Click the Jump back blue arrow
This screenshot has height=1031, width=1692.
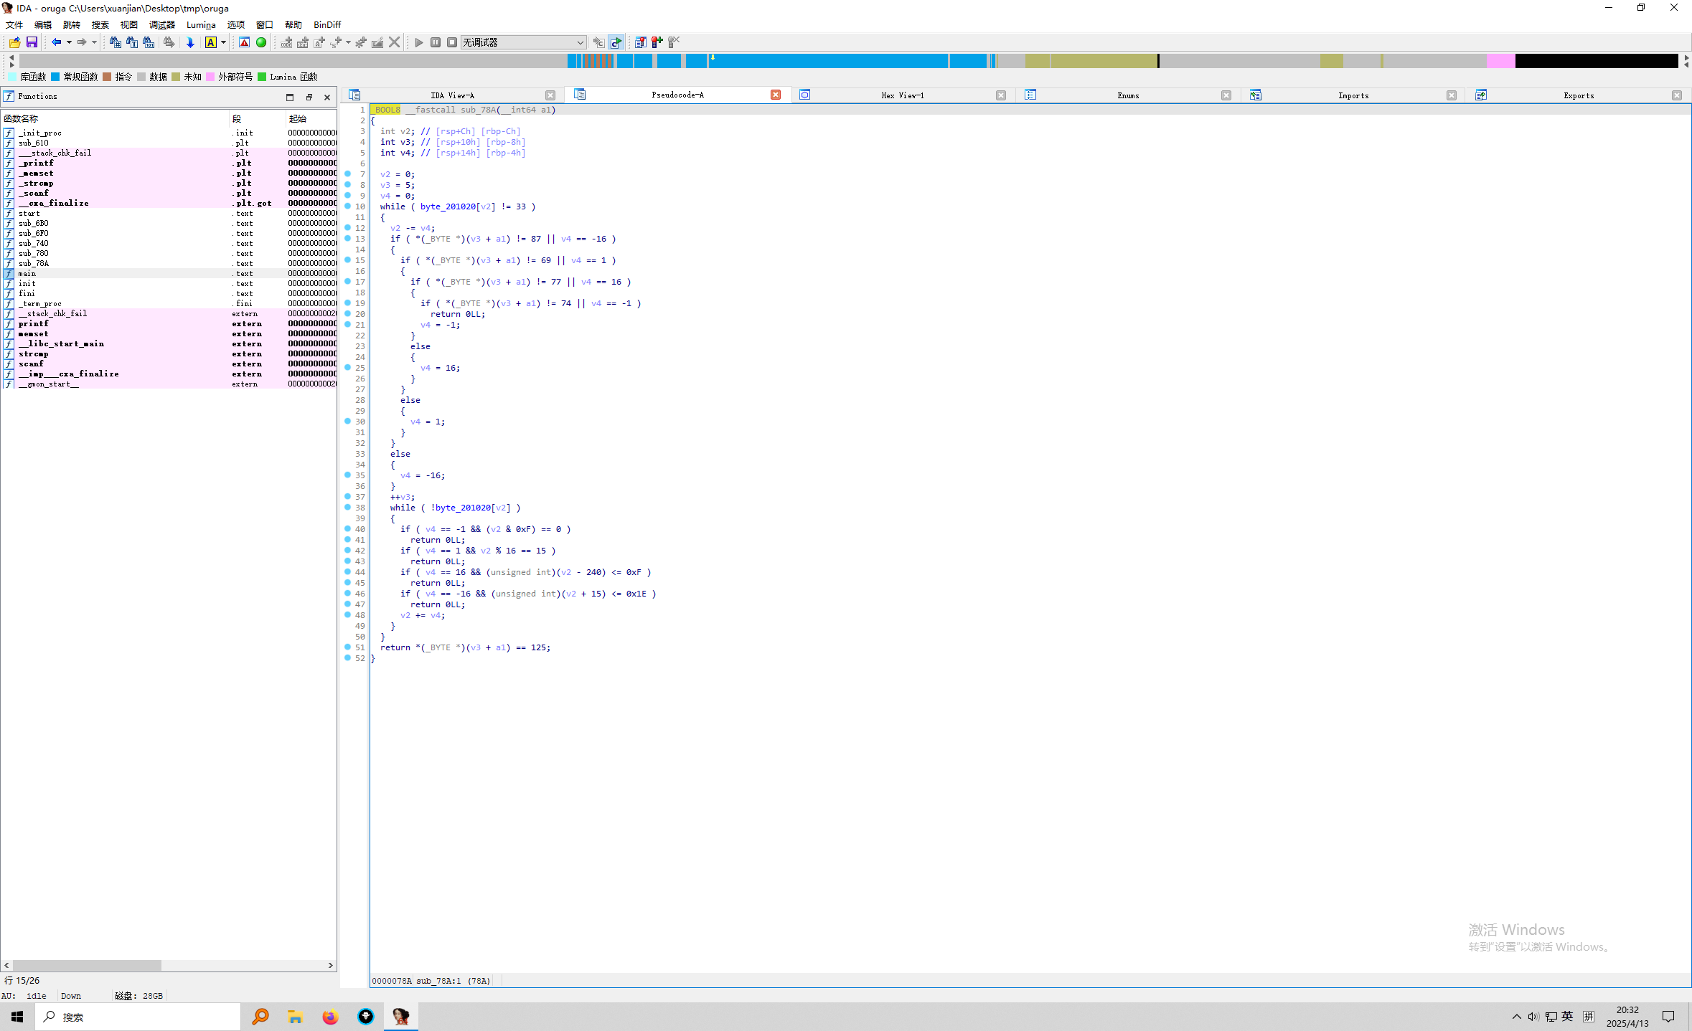pyautogui.click(x=56, y=42)
